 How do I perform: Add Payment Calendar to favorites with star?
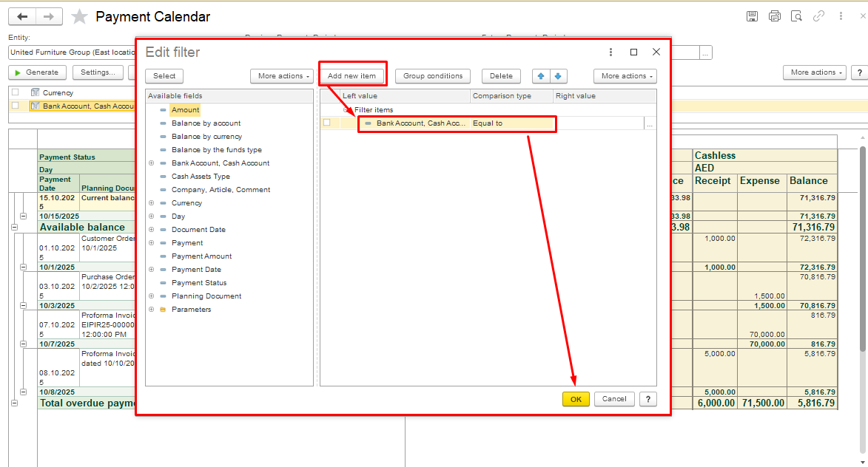pos(79,17)
